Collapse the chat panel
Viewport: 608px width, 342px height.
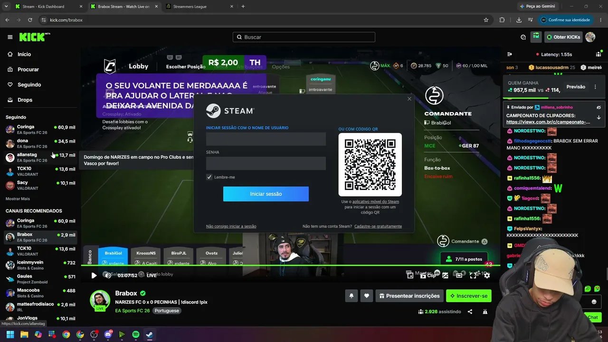click(x=510, y=54)
